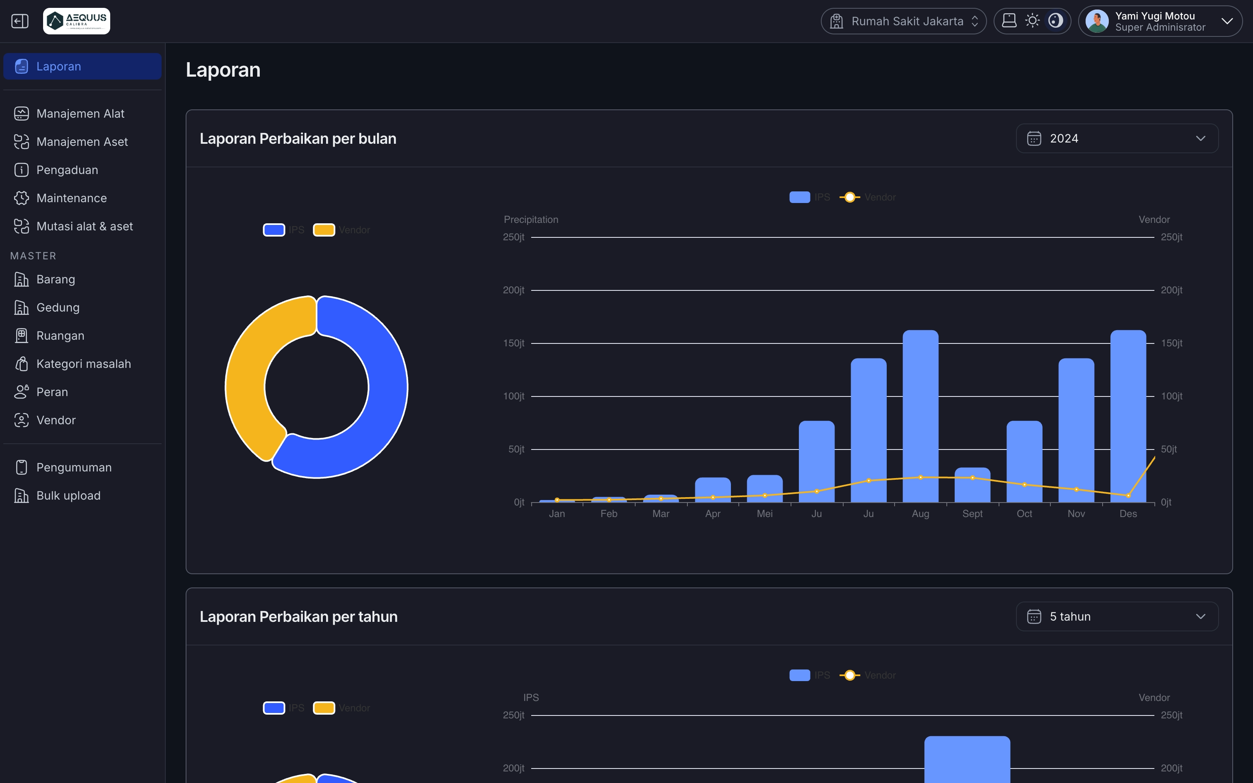Toggle IPS legend of monthly bar chart
1253x783 pixels.
click(x=810, y=197)
